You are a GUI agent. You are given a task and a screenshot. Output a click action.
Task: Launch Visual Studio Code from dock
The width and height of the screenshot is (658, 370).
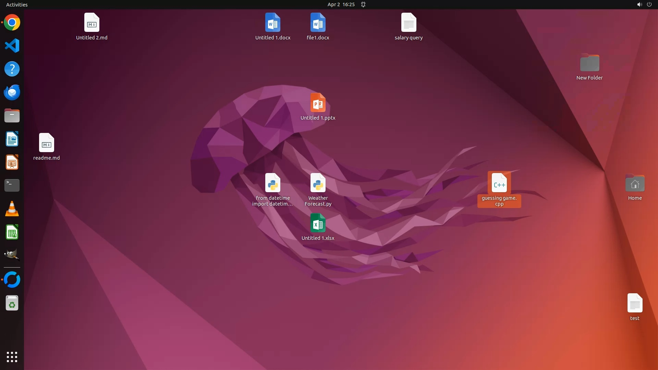(x=12, y=46)
